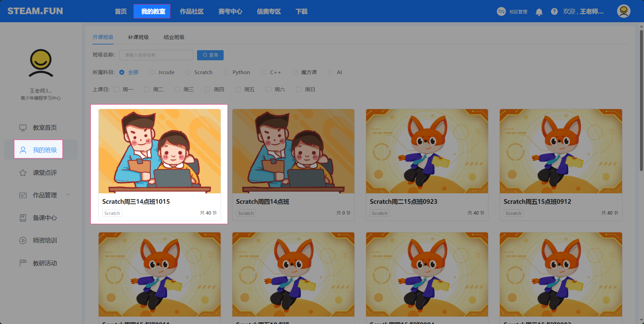The height and width of the screenshot is (324, 644).
Task: Click the 作品管理 sidebar icon
Action: coord(23,195)
